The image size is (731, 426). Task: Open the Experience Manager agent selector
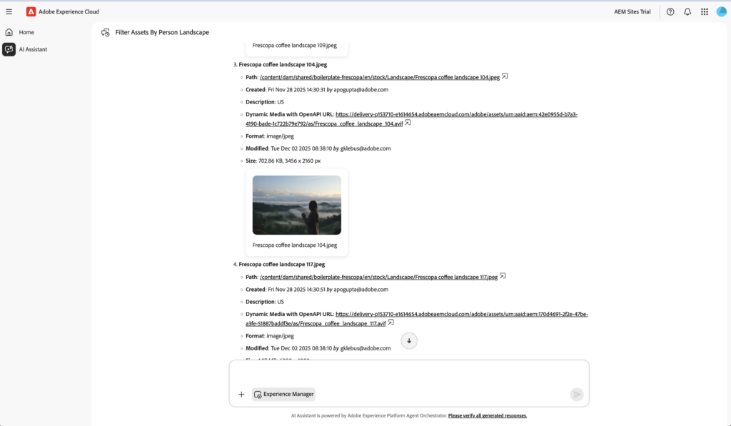283,394
